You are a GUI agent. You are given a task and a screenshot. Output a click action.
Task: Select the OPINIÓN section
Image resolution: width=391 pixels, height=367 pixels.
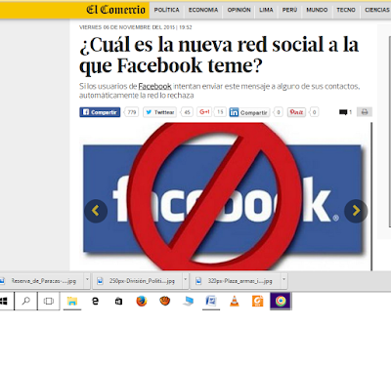[x=239, y=10]
